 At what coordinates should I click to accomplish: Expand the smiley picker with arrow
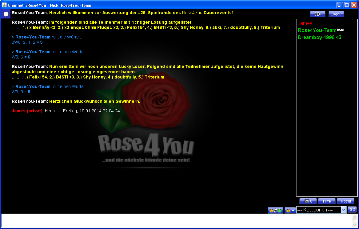coord(290,211)
